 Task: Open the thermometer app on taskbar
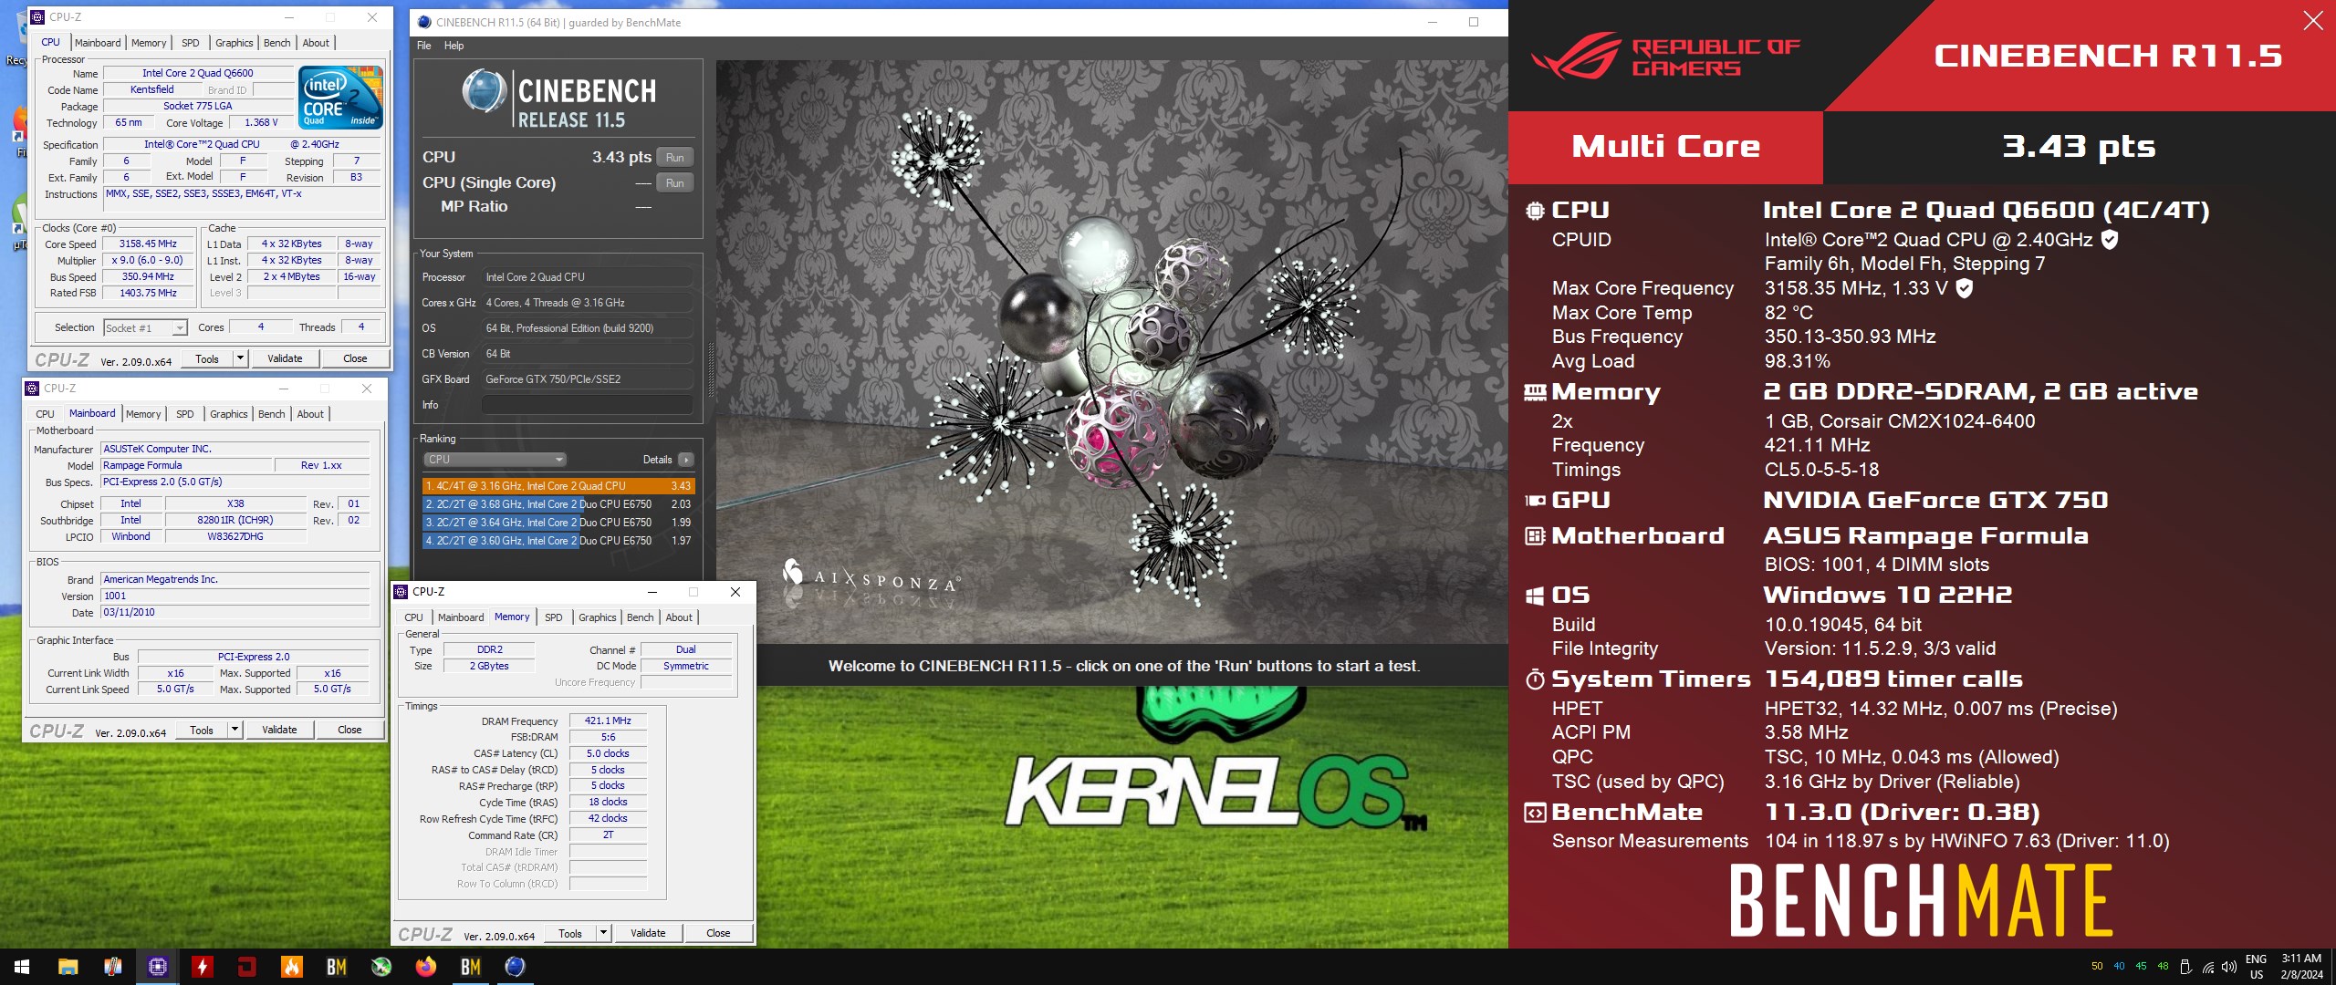(x=112, y=967)
